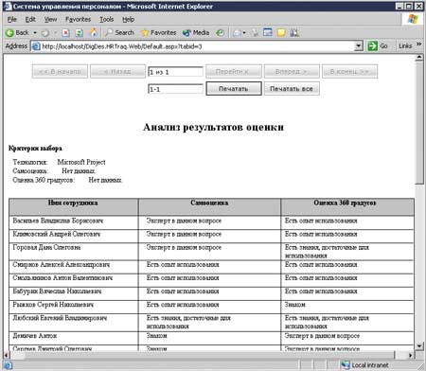The width and height of the screenshot is (426, 371).
Task: Open the Edit menu
Action: coord(30,20)
